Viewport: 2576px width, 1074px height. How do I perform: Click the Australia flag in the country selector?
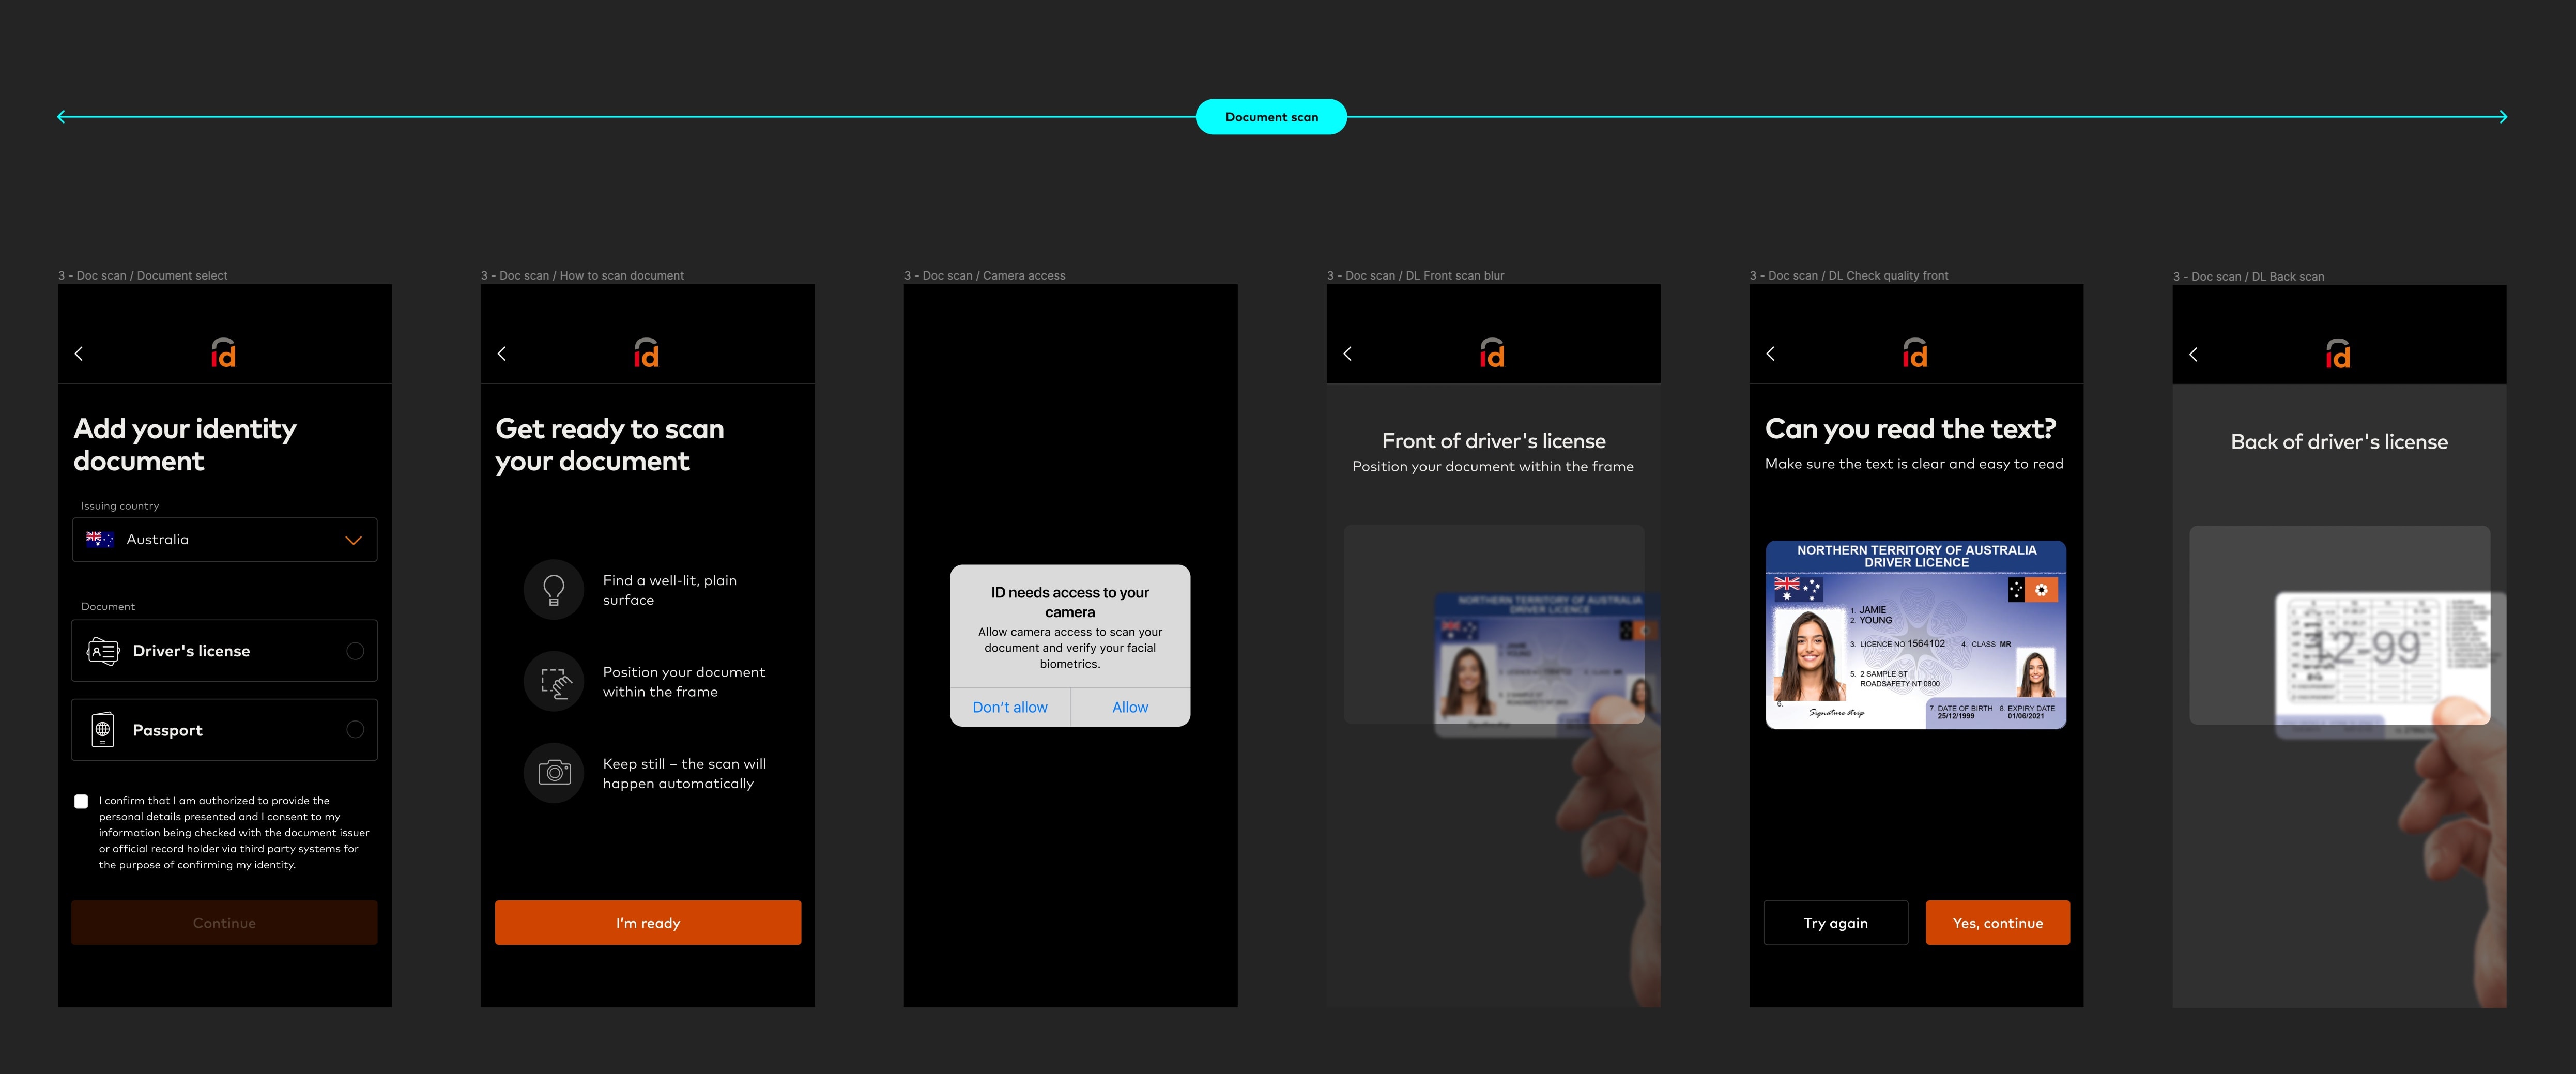pos(100,539)
